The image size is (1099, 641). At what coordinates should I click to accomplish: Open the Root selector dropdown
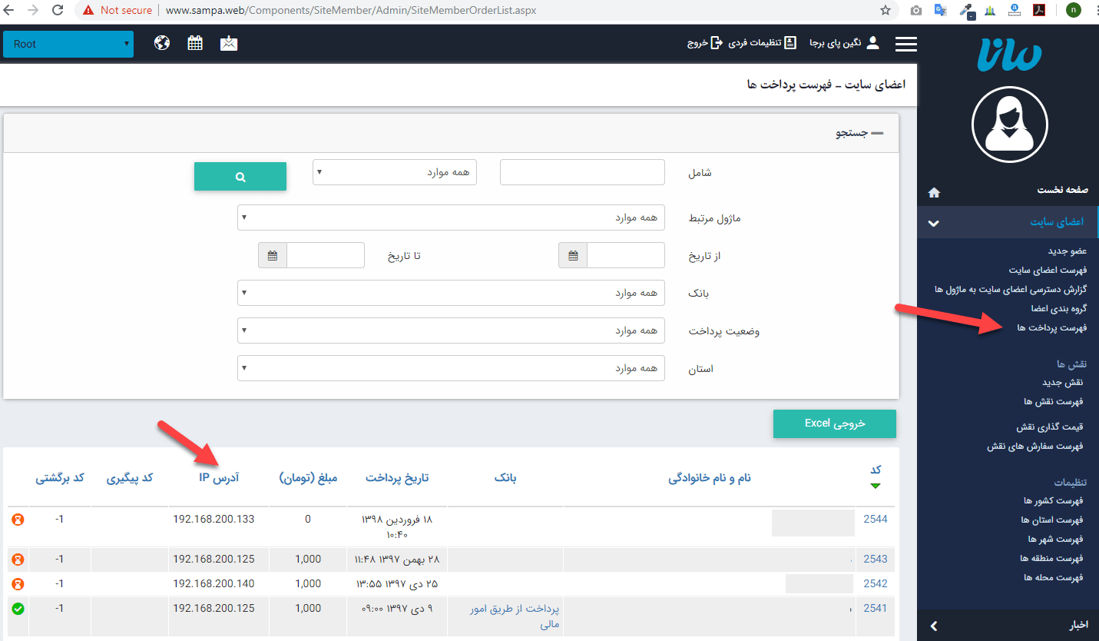point(68,44)
